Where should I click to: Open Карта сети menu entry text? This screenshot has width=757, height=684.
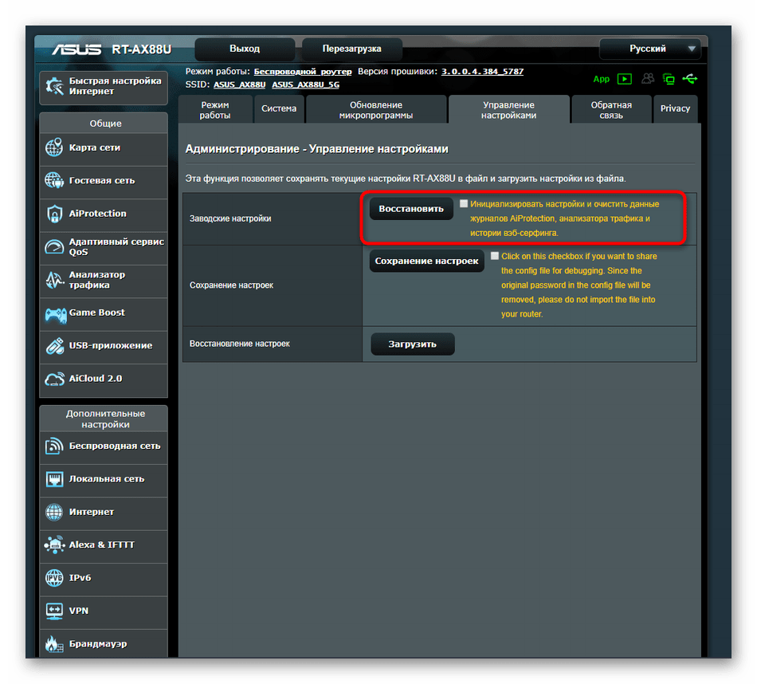click(x=95, y=147)
